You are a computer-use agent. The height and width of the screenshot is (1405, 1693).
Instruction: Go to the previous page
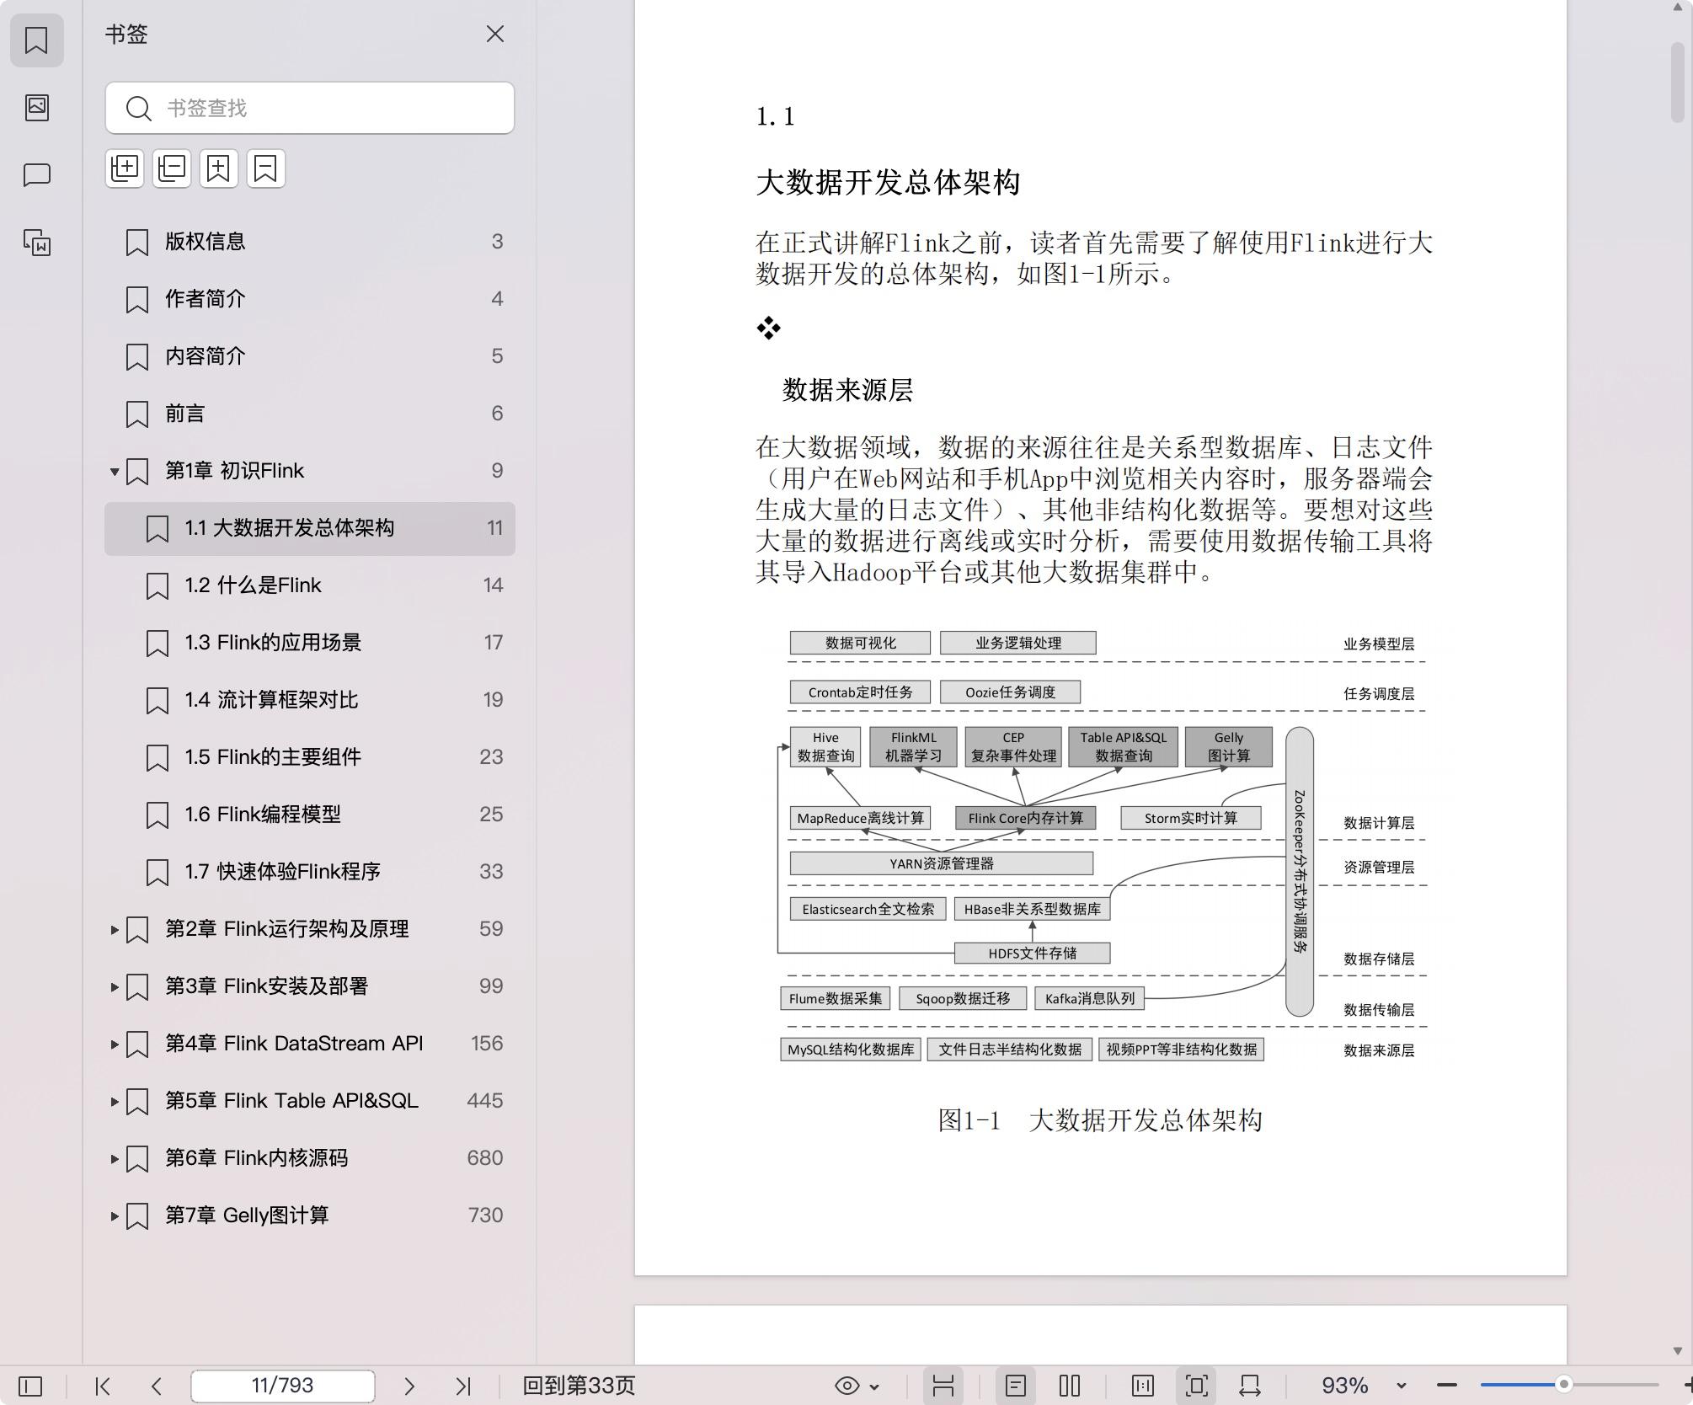(x=157, y=1386)
